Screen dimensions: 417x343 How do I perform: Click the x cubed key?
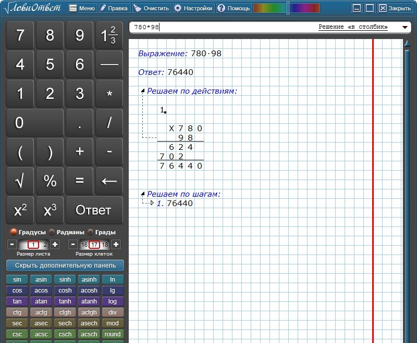pyautogui.click(x=50, y=210)
